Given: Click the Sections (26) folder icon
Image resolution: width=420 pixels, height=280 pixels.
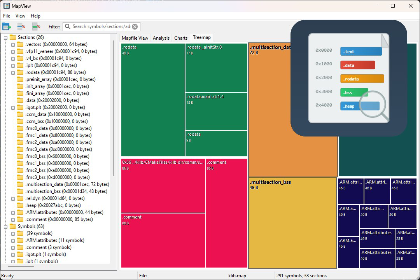Looking at the screenshot, I should click(x=12, y=37).
